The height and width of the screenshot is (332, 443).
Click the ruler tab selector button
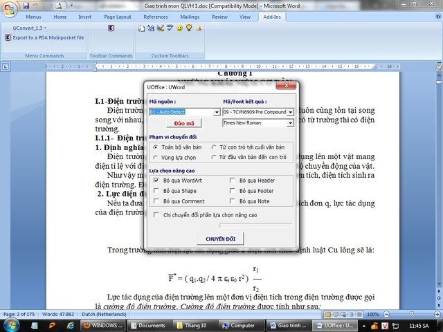pyautogui.click(x=6, y=66)
